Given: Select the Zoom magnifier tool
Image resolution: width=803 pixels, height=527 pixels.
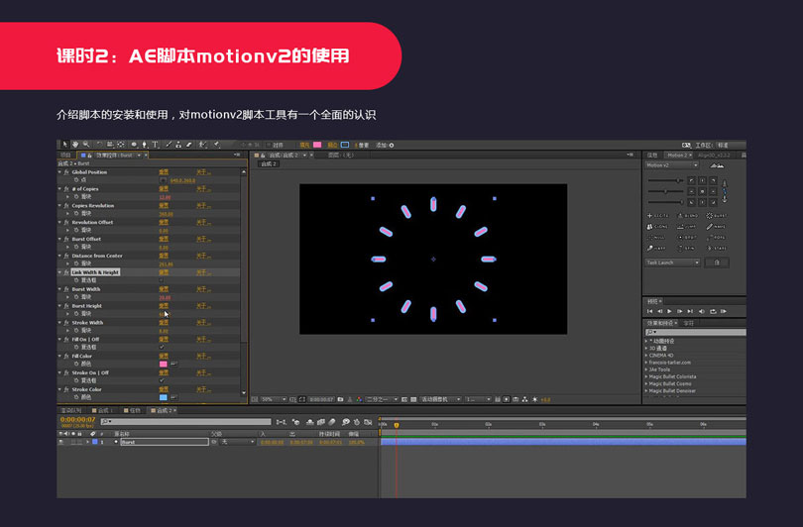Looking at the screenshot, I should 86,145.
